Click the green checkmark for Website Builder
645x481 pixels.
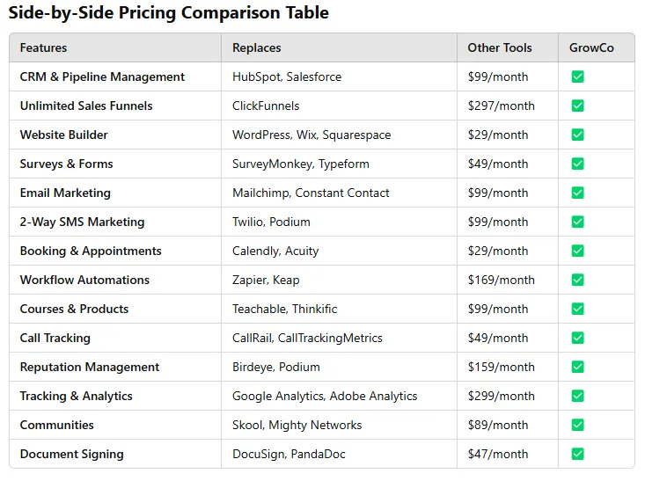coord(577,135)
